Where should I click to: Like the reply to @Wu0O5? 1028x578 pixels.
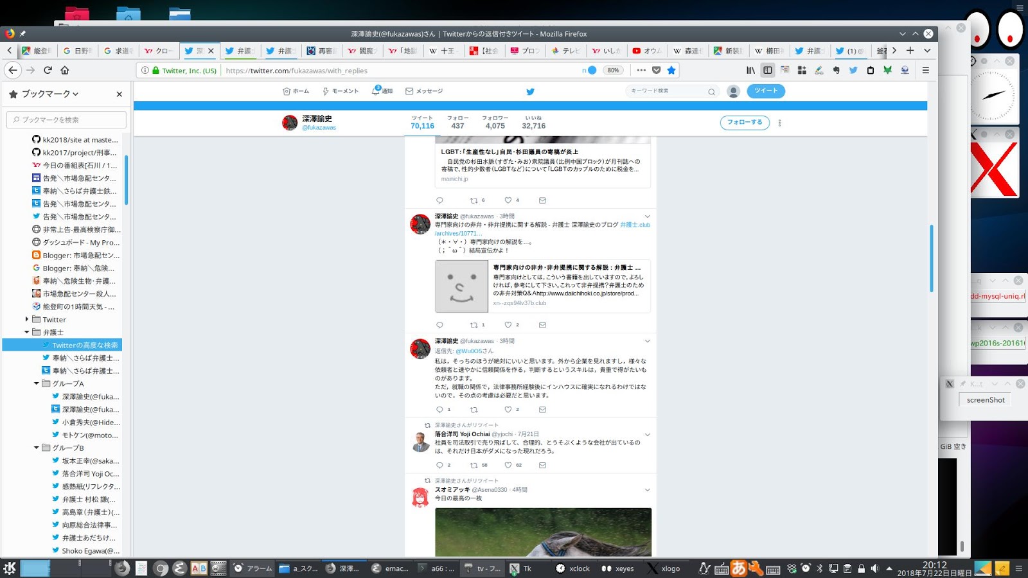point(508,410)
